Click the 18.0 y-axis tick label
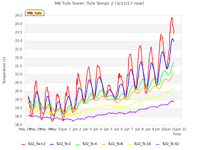The image size is (200, 150). [19, 125]
